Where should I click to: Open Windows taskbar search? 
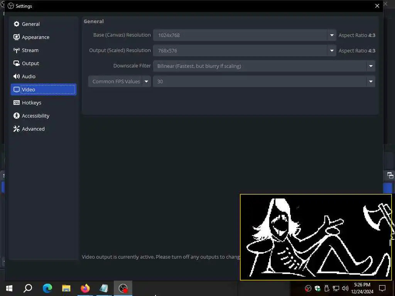[28, 288]
